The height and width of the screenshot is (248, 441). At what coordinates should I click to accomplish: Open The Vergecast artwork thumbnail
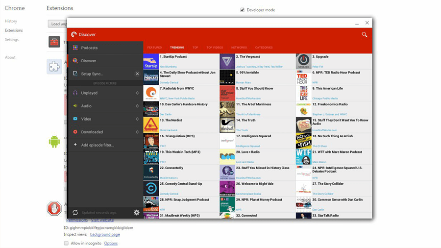click(227, 61)
